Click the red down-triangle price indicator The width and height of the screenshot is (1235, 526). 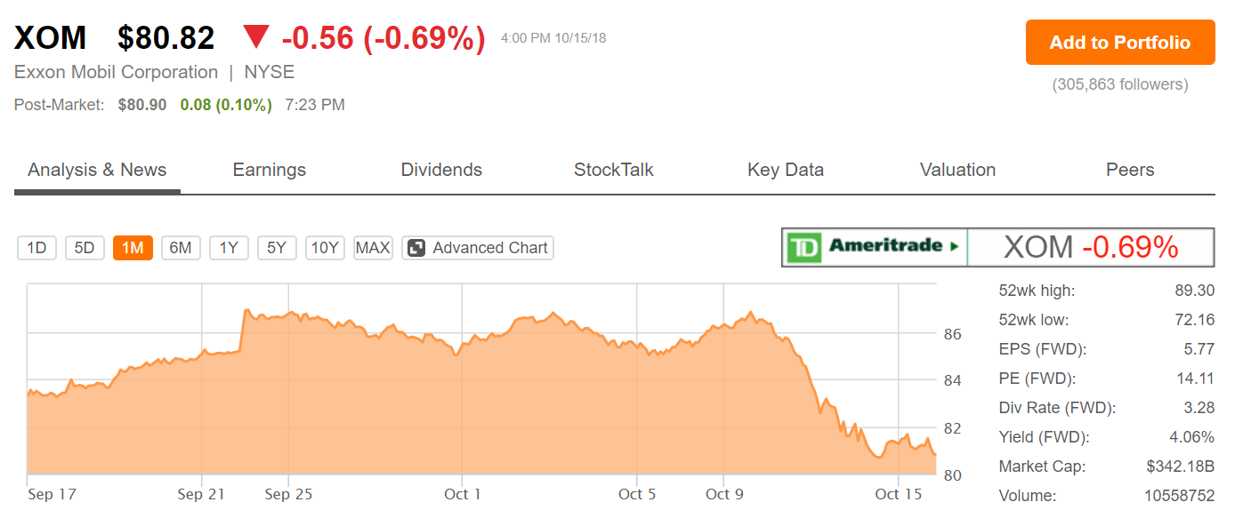click(x=256, y=37)
